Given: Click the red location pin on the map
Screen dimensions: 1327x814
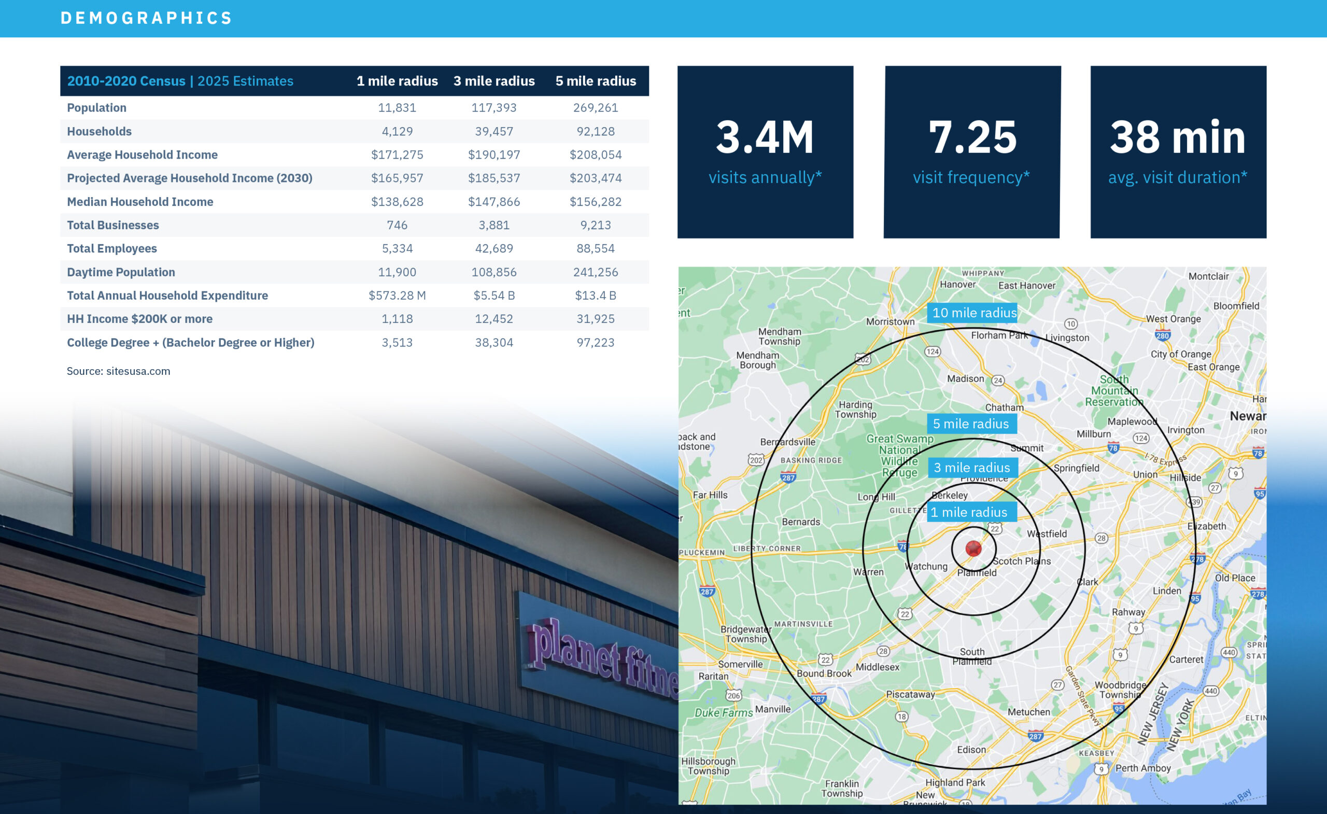Looking at the screenshot, I should tap(973, 549).
